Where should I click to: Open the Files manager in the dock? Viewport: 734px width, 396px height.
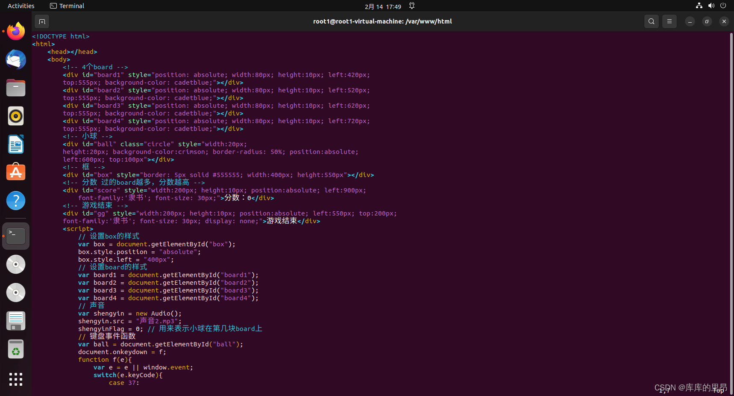point(16,88)
